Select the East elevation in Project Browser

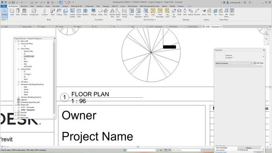(x=25, y=87)
